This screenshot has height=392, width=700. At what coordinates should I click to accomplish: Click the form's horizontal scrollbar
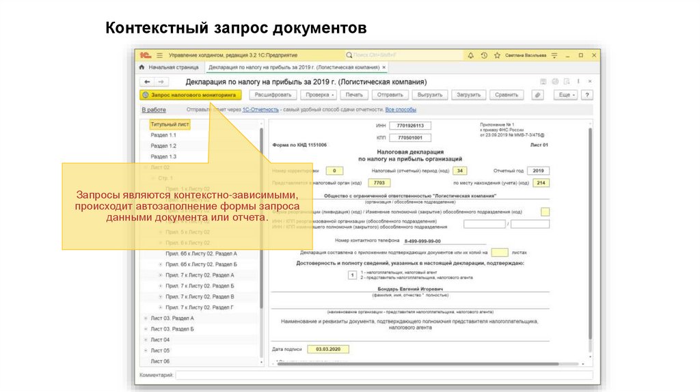click(418, 364)
